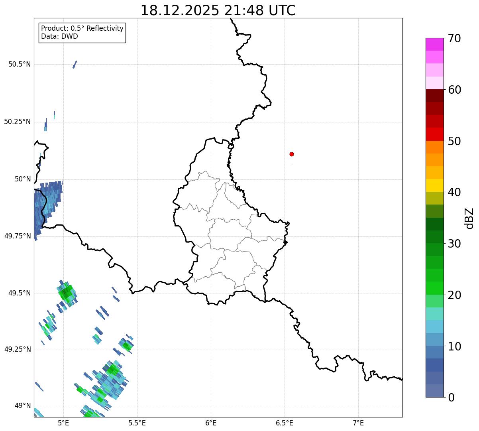Image resolution: width=479 pixels, height=431 pixels.
Task: Pick the magenta swatch at colorbar top
Action: [x=434, y=44]
